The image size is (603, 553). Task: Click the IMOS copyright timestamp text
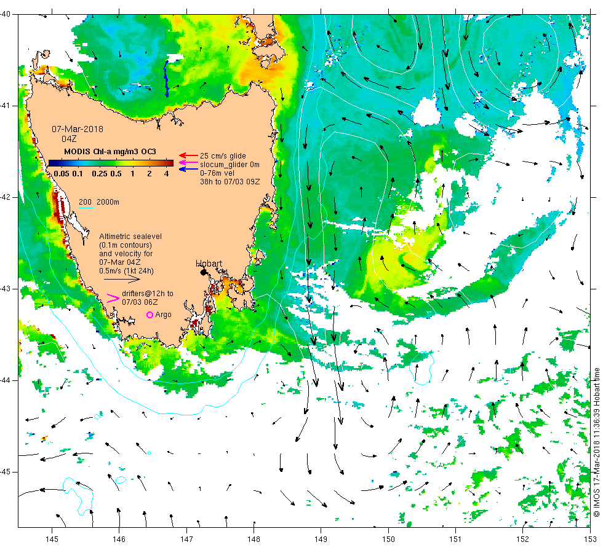point(596,442)
